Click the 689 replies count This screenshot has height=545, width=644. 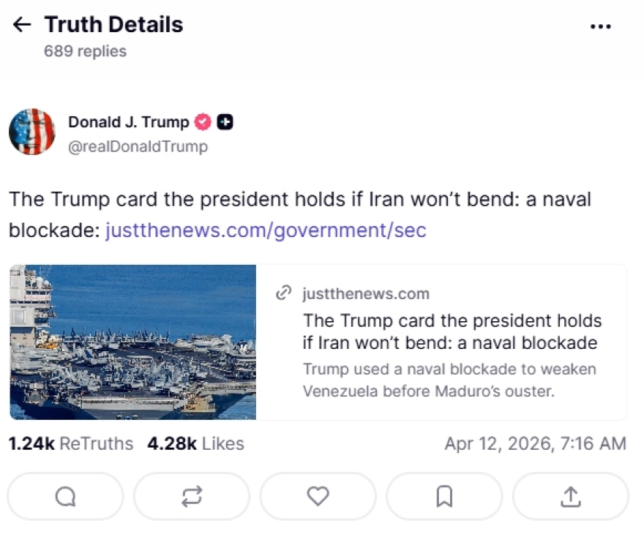pyautogui.click(x=85, y=51)
